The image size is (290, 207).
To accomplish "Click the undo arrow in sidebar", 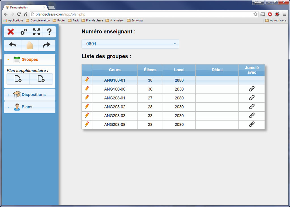I will (x=13, y=45).
